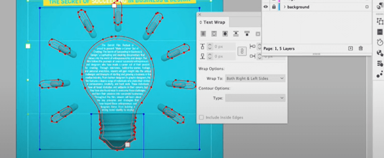The width and height of the screenshot is (384, 158).
Task: Click the top offset stepper arrows
Action: (210, 46)
